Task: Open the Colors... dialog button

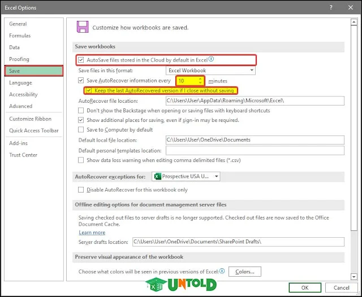Action: (245, 272)
